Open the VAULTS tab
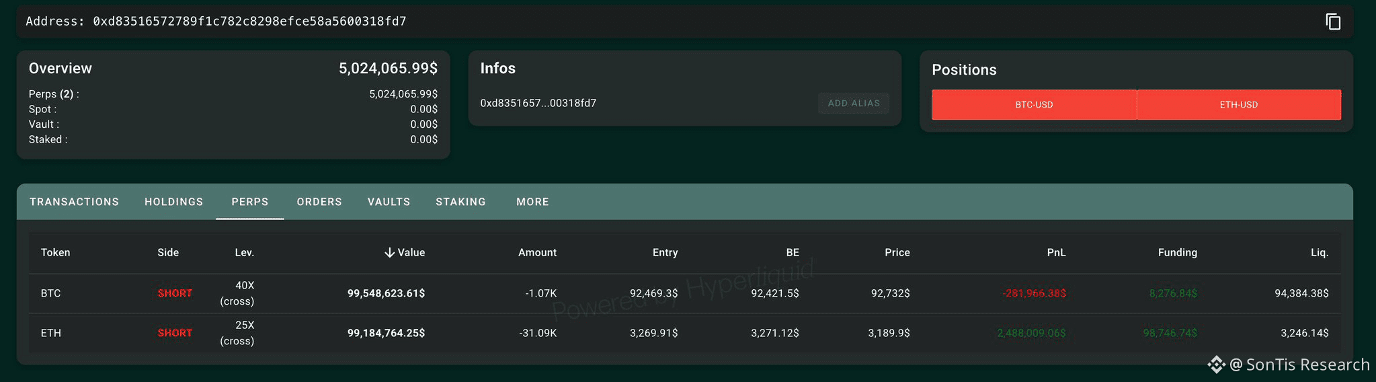The image size is (1376, 382). pyautogui.click(x=389, y=202)
